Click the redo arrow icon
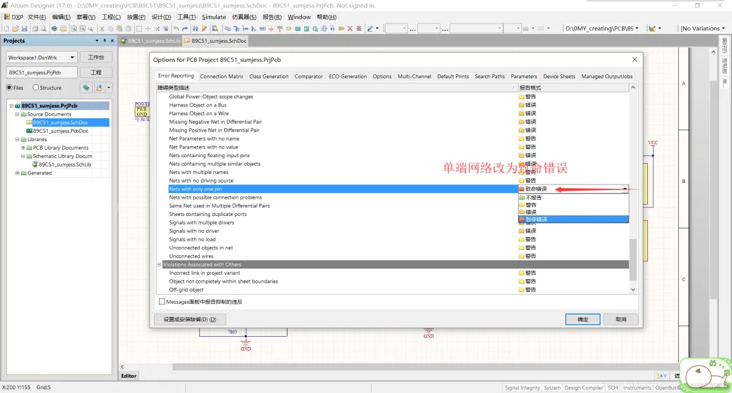The image size is (732, 393). pyautogui.click(x=185, y=28)
